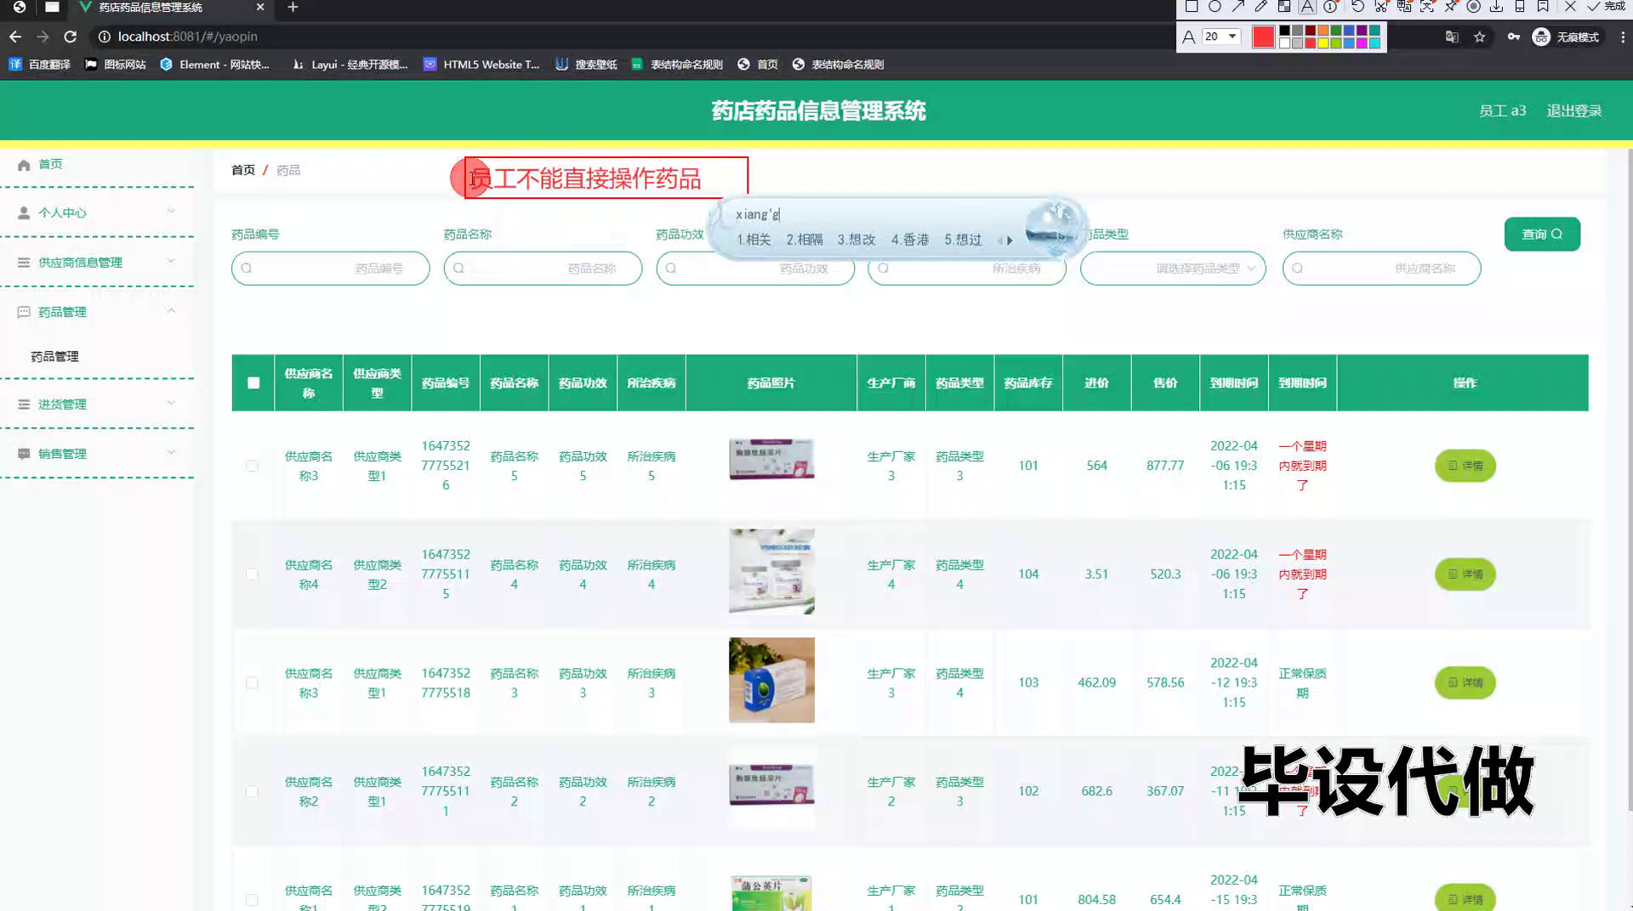Screen dimensions: 1633x911
Task: Pin the screenshot to screen
Action: click(x=1451, y=7)
